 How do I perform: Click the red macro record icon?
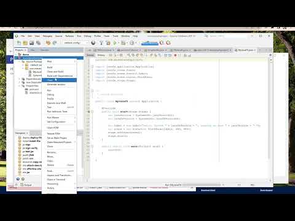175,55
